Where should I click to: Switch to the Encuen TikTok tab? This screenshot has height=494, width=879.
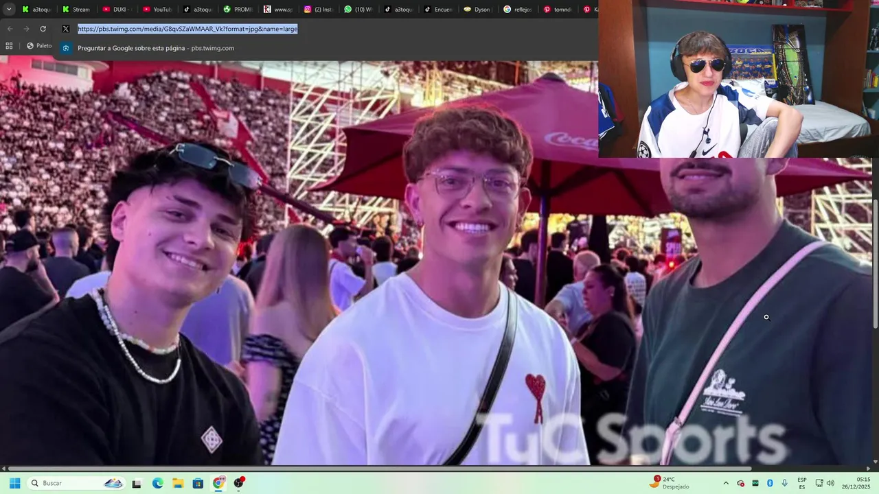438,10
